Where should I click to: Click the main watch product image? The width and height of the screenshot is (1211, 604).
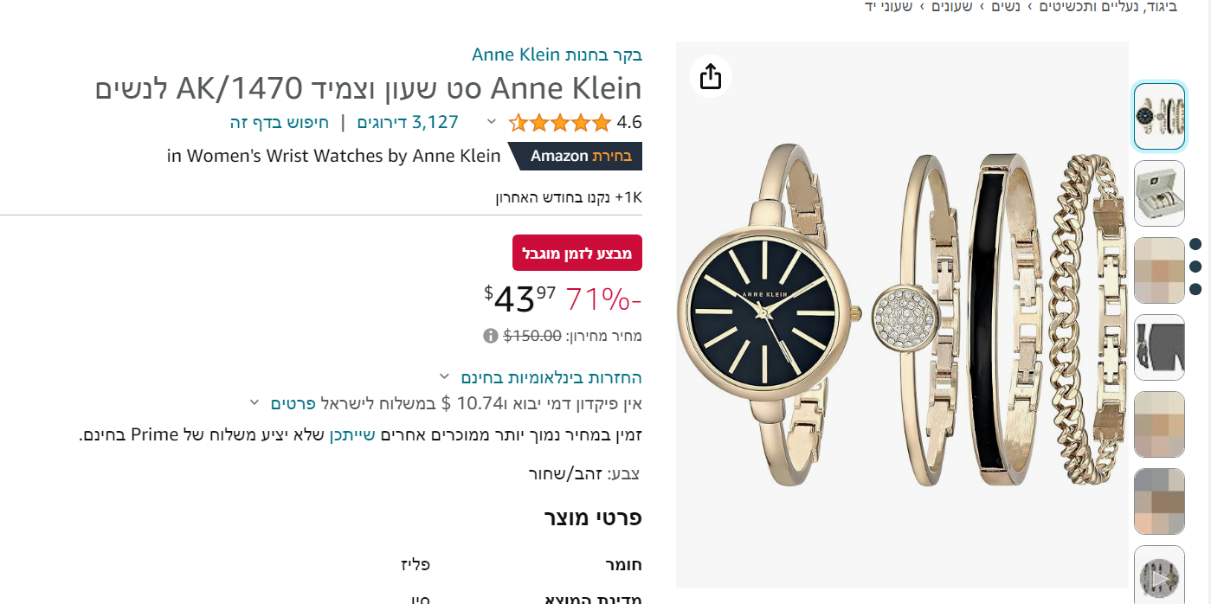(902, 315)
